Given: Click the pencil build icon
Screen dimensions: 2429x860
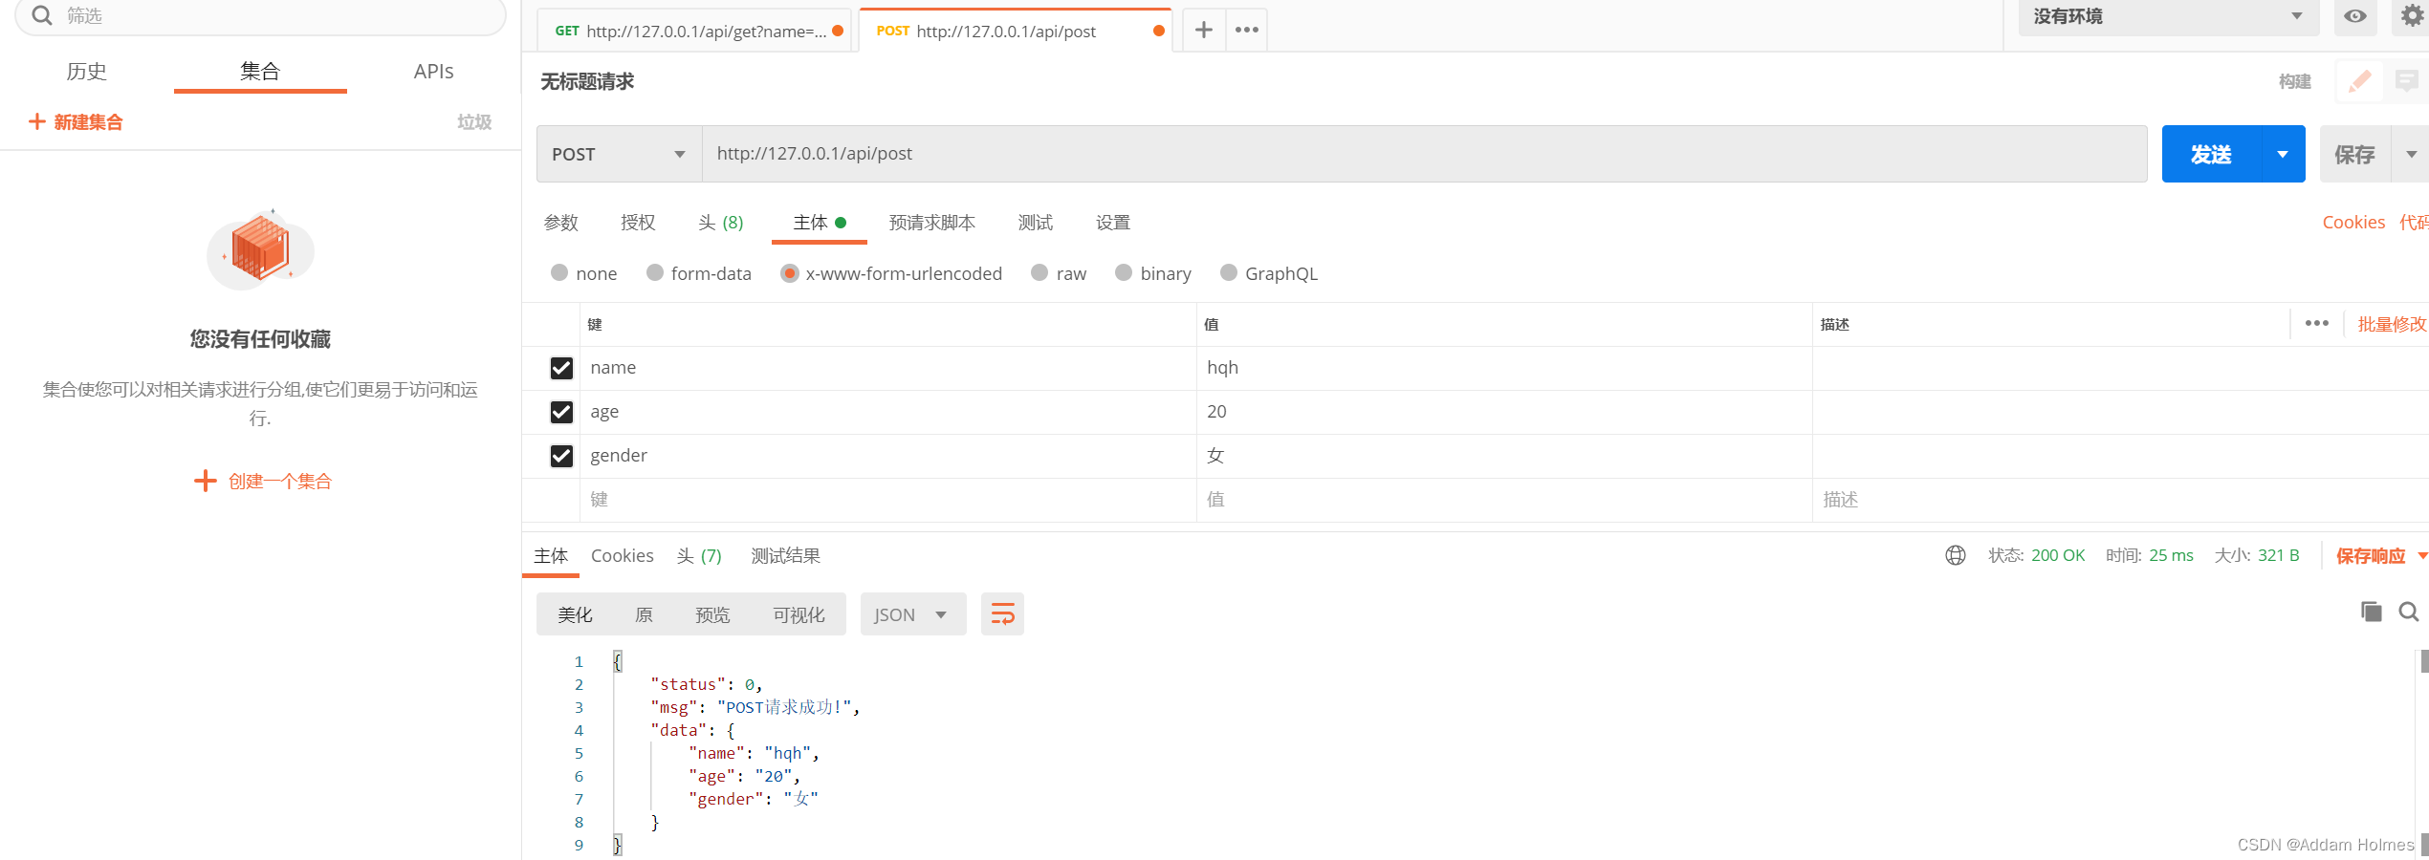Looking at the screenshot, I should (x=2360, y=81).
